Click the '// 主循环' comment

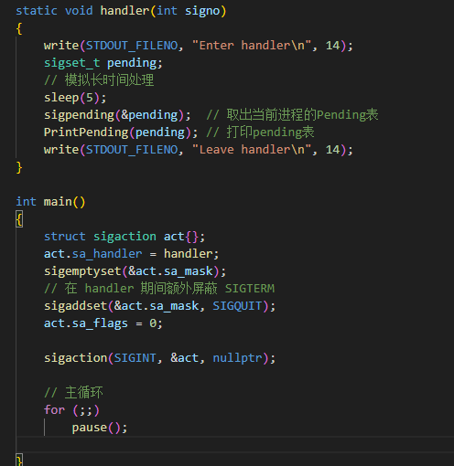(73, 393)
